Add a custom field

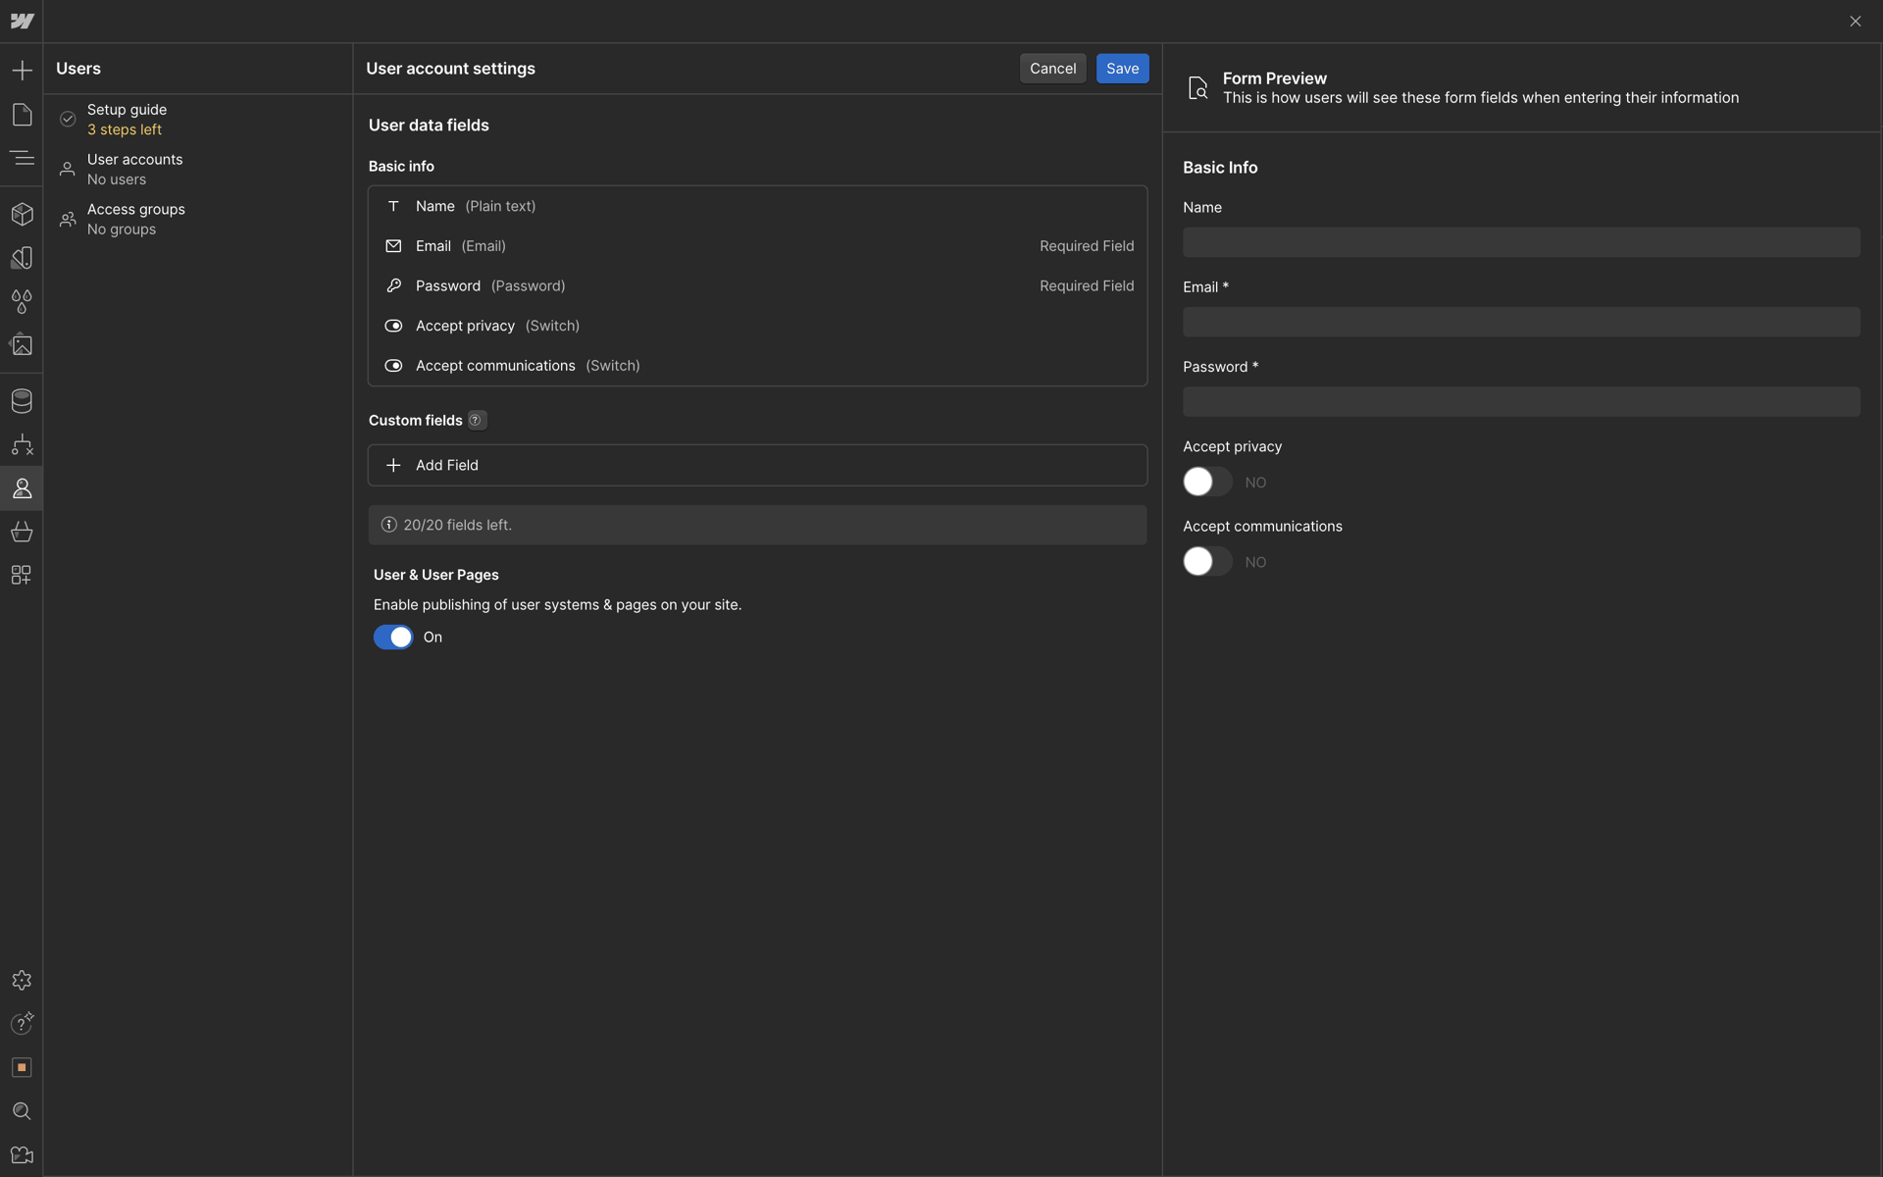tap(757, 465)
